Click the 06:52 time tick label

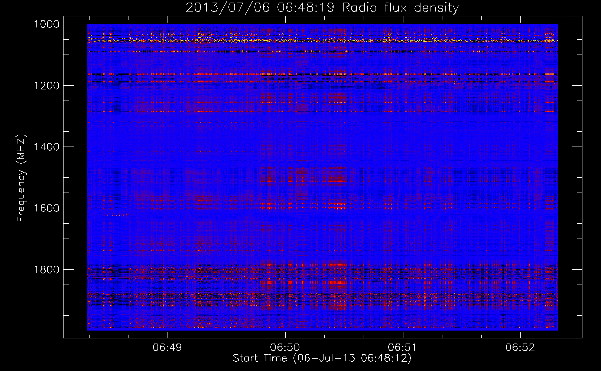[520, 347]
